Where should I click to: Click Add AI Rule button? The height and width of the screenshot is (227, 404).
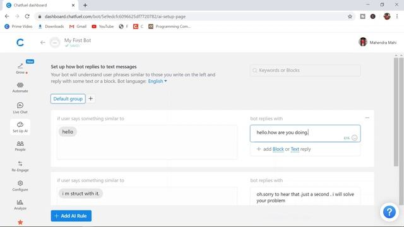pos(71,216)
